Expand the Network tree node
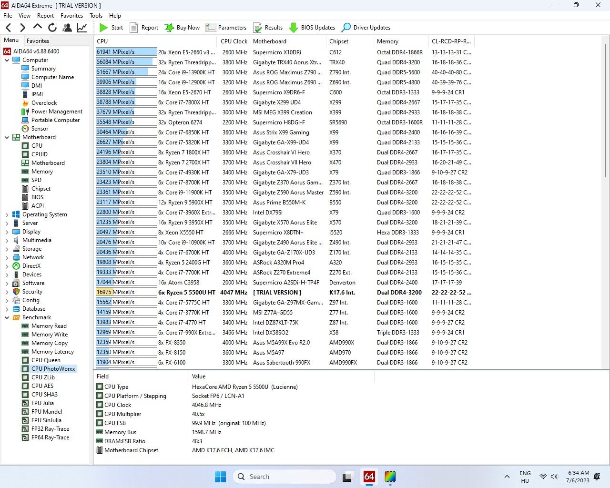 point(7,257)
